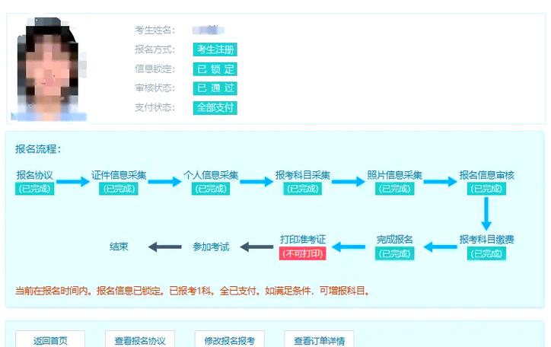Select the 报考科目缴费 step label

point(486,240)
